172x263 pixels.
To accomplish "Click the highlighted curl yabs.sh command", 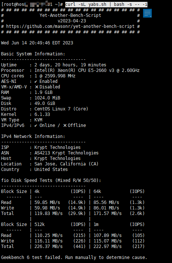I will tap(106, 4).
